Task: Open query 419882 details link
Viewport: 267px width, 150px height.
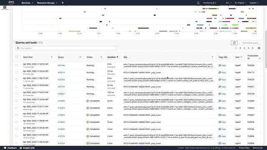Action: click(61, 122)
